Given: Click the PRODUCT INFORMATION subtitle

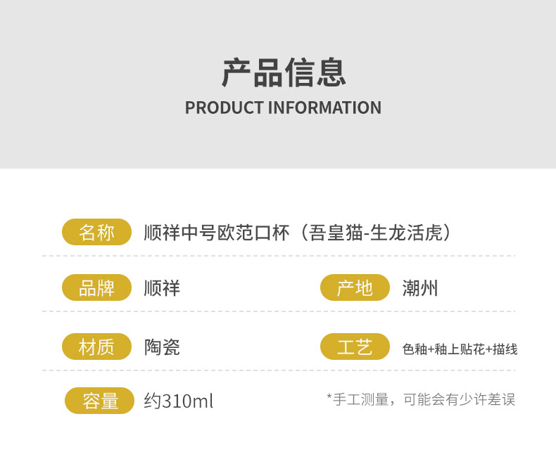Looking at the screenshot, I should [283, 108].
